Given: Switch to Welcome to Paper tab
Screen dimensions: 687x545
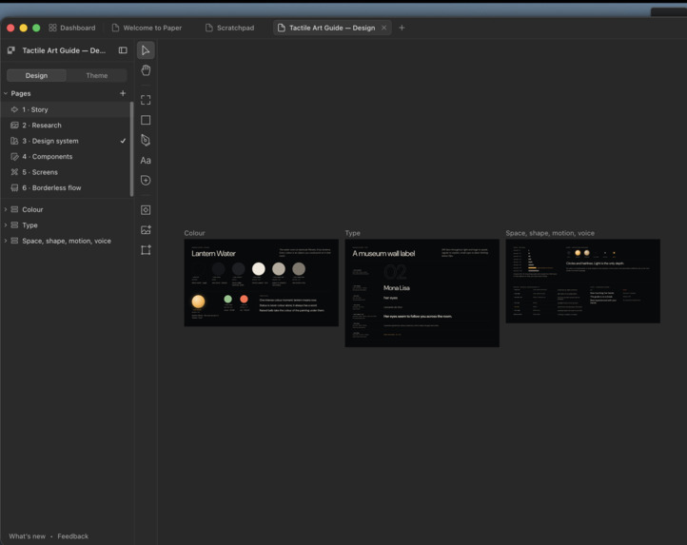Looking at the screenshot, I should [147, 28].
